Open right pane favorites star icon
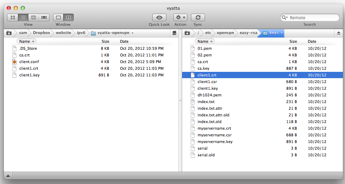This screenshot has height=184, width=345. point(187,33)
